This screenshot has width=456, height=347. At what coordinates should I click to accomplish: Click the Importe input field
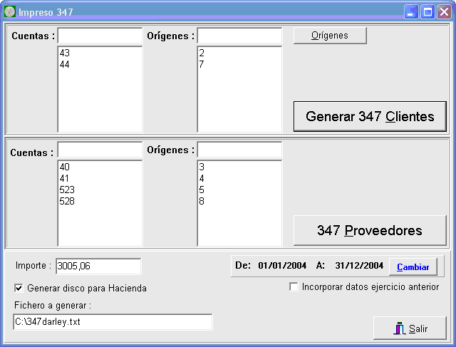(98, 266)
